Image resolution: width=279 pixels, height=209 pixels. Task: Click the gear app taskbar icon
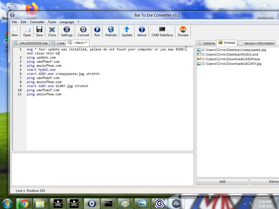point(92,203)
